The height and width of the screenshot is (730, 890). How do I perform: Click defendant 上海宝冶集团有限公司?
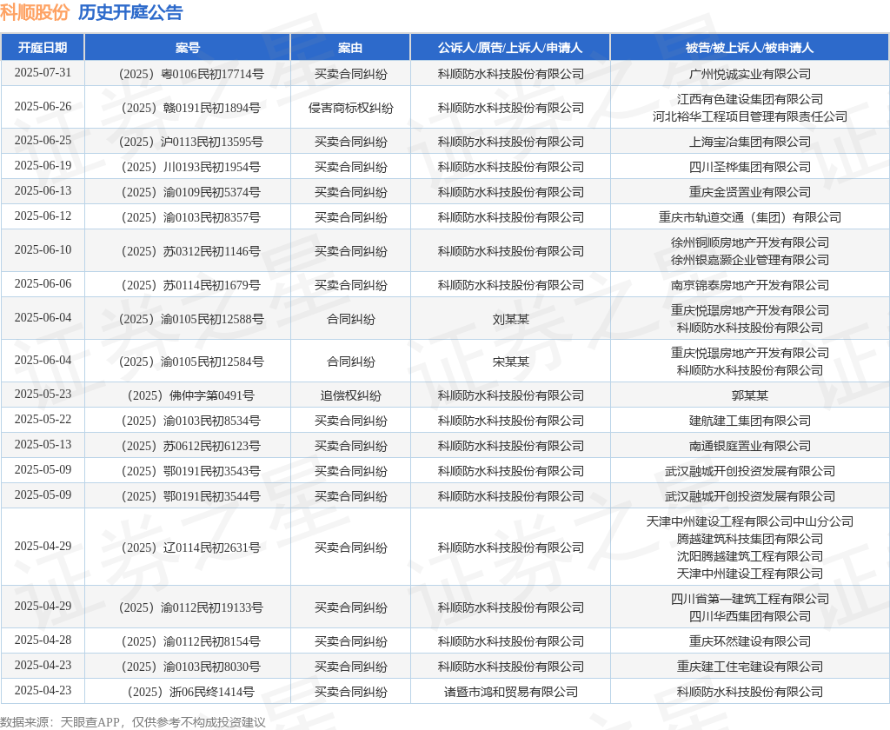[x=749, y=142]
